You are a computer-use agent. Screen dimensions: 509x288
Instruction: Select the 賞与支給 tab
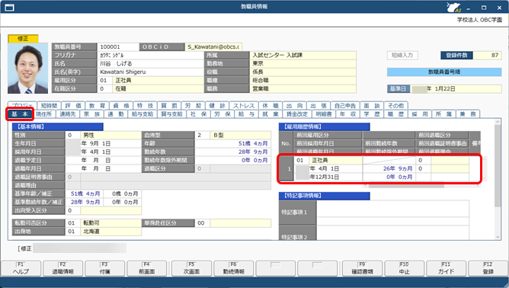click(171, 114)
